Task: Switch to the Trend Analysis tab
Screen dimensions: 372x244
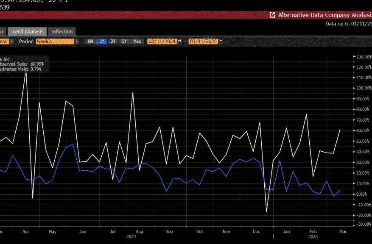Action: tap(27, 31)
